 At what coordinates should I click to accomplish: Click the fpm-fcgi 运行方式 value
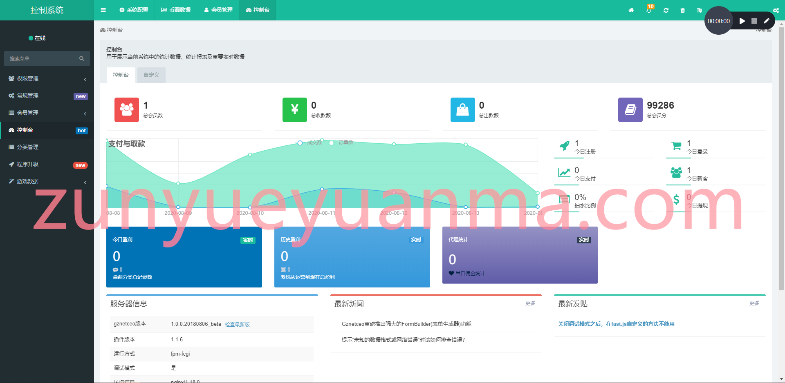point(180,354)
